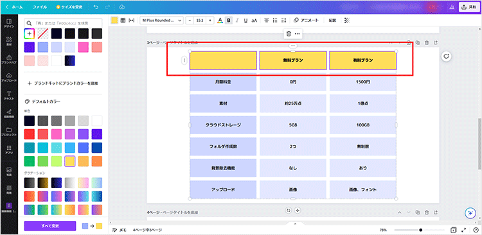Viewport: 482px width, 235px height.
Task: Open the デザイン panel in sidebar
Action: tap(8, 24)
